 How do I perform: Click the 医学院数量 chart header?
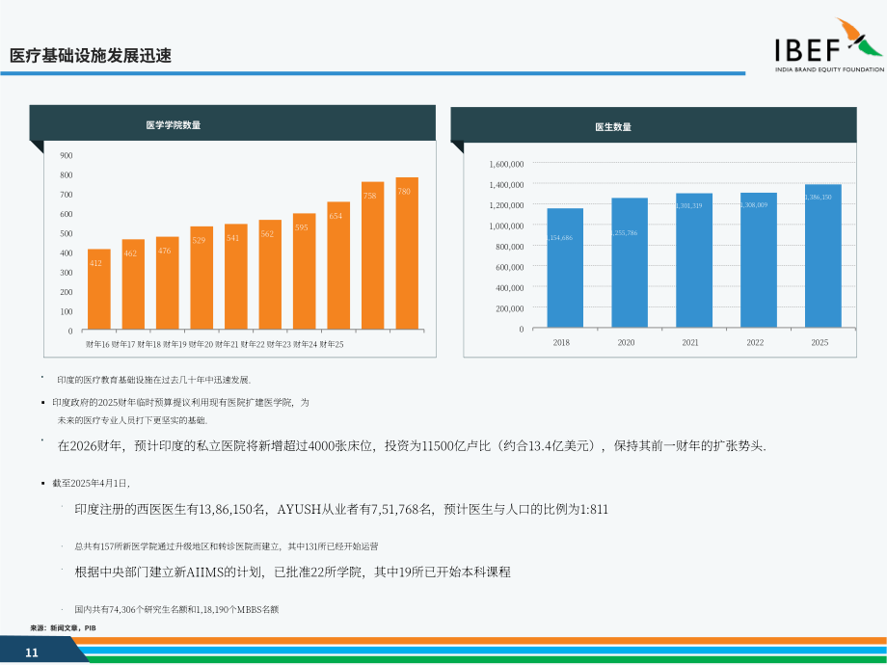point(232,122)
